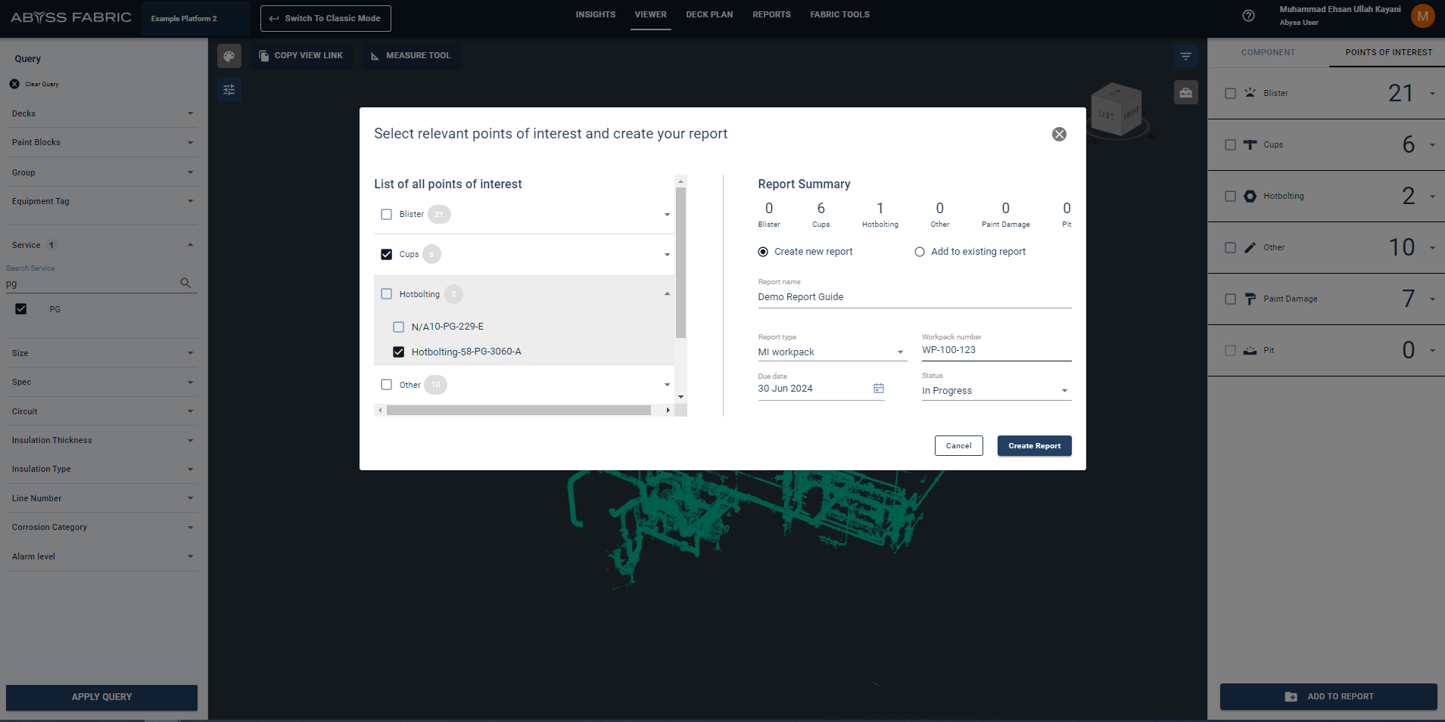
Task: Click the color palette icon in viewer toolbar
Action: tap(229, 56)
